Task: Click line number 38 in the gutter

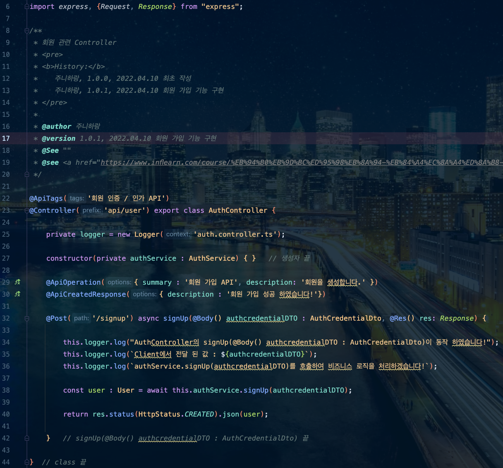Action: point(6,390)
